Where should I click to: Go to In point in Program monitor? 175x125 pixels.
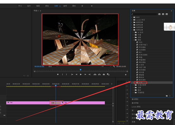[72, 74]
